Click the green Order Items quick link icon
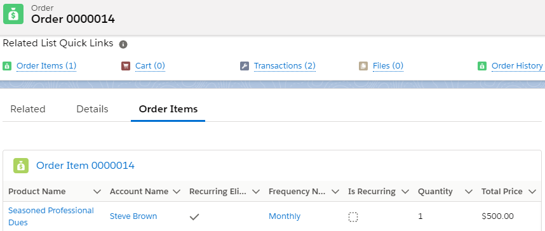The width and height of the screenshot is (545, 231). 7,66
